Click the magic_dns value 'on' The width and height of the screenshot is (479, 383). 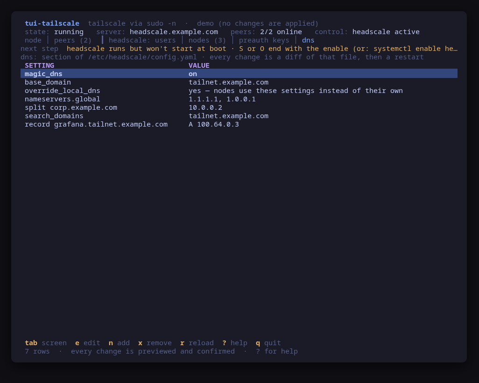click(x=193, y=74)
